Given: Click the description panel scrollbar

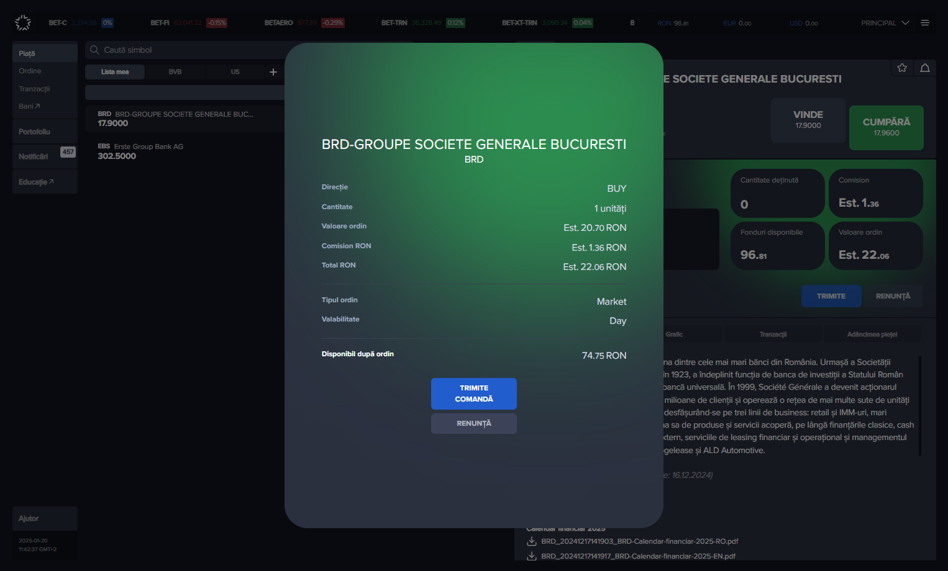Looking at the screenshot, I should (920, 406).
